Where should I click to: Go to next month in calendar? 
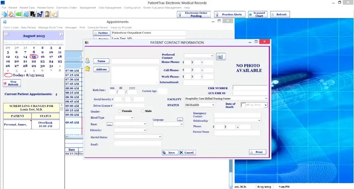pyautogui.click(x=61, y=34)
